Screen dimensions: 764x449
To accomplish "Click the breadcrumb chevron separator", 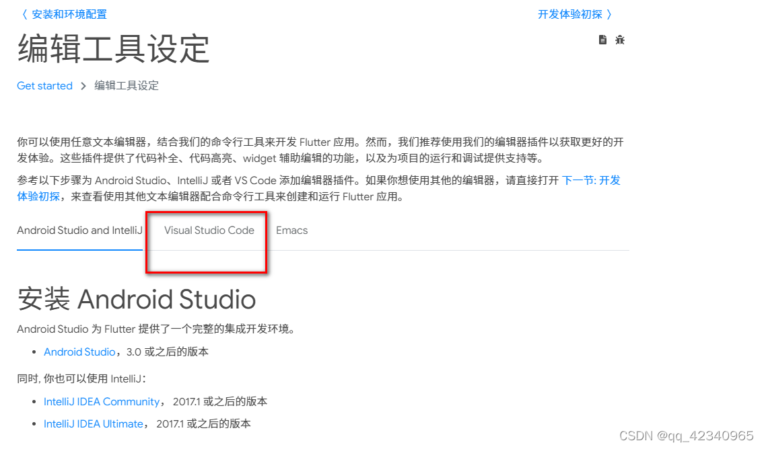I will pos(83,86).
